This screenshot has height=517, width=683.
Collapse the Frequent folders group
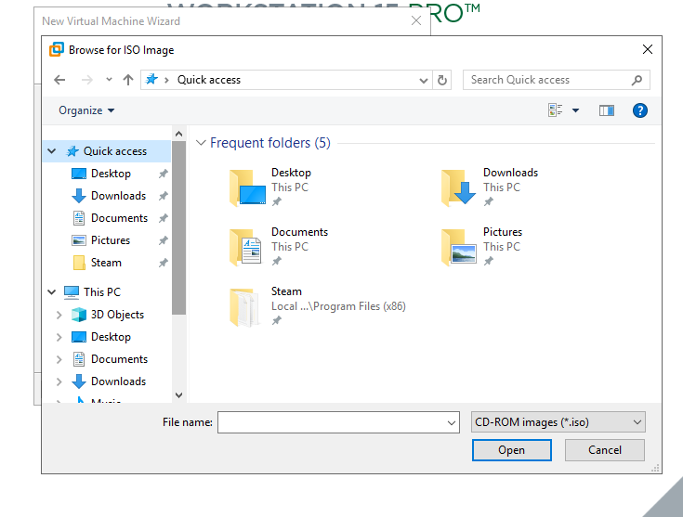pyautogui.click(x=201, y=143)
